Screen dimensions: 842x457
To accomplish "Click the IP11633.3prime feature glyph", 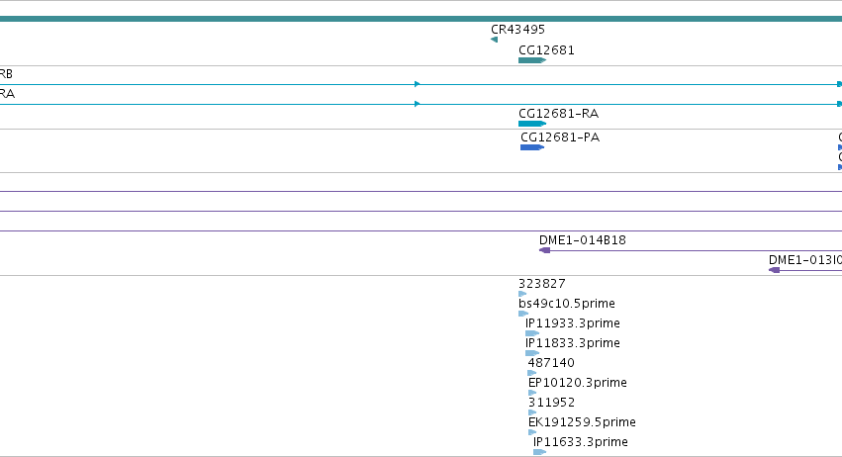I will point(539,452).
